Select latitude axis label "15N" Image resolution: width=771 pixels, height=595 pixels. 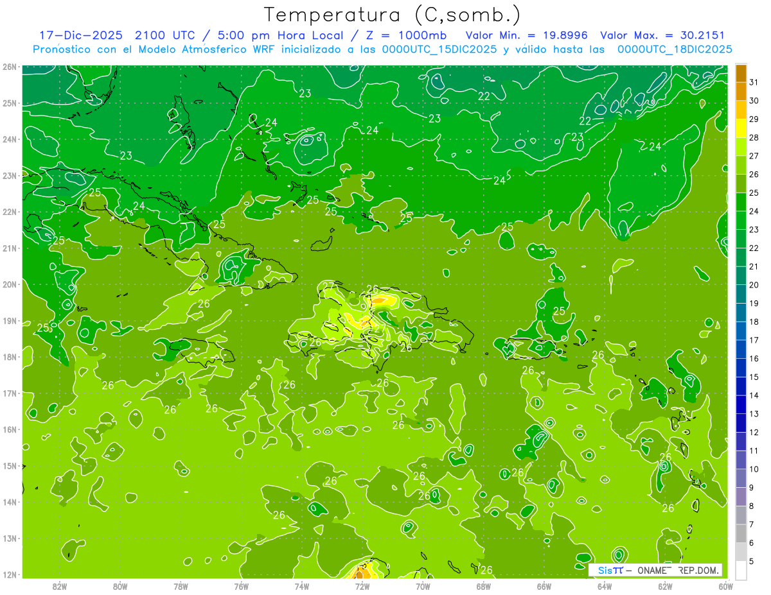[x=10, y=466]
